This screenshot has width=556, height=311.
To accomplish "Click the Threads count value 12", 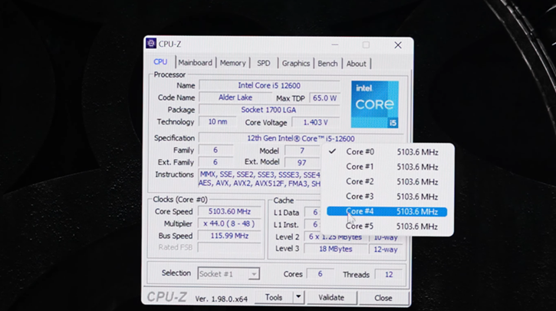I will tap(389, 274).
